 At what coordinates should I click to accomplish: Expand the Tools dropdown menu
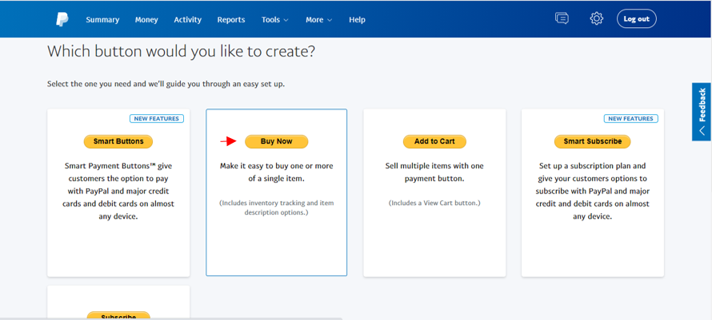(274, 19)
